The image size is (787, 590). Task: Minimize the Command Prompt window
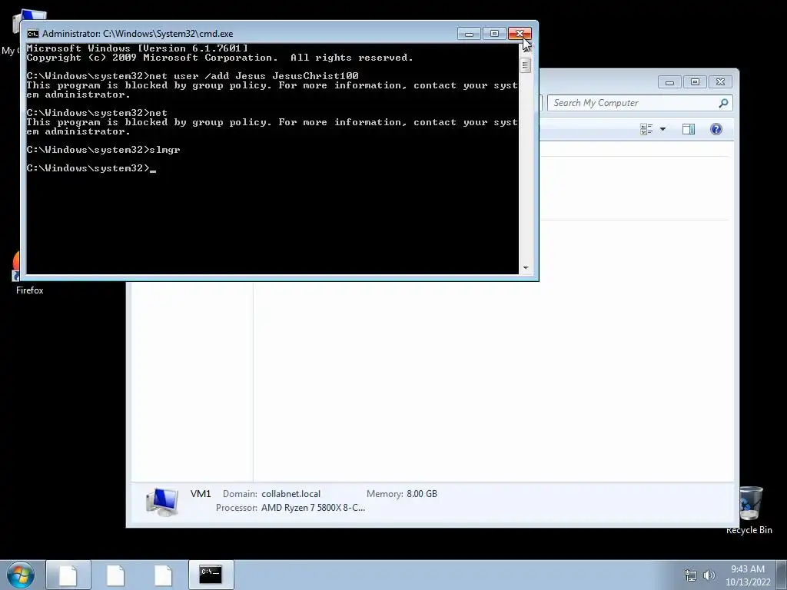pyautogui.click(x=470, y=34)
